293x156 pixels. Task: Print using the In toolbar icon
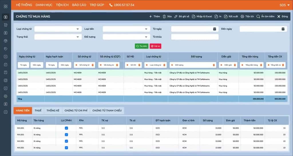coord(218,16)
